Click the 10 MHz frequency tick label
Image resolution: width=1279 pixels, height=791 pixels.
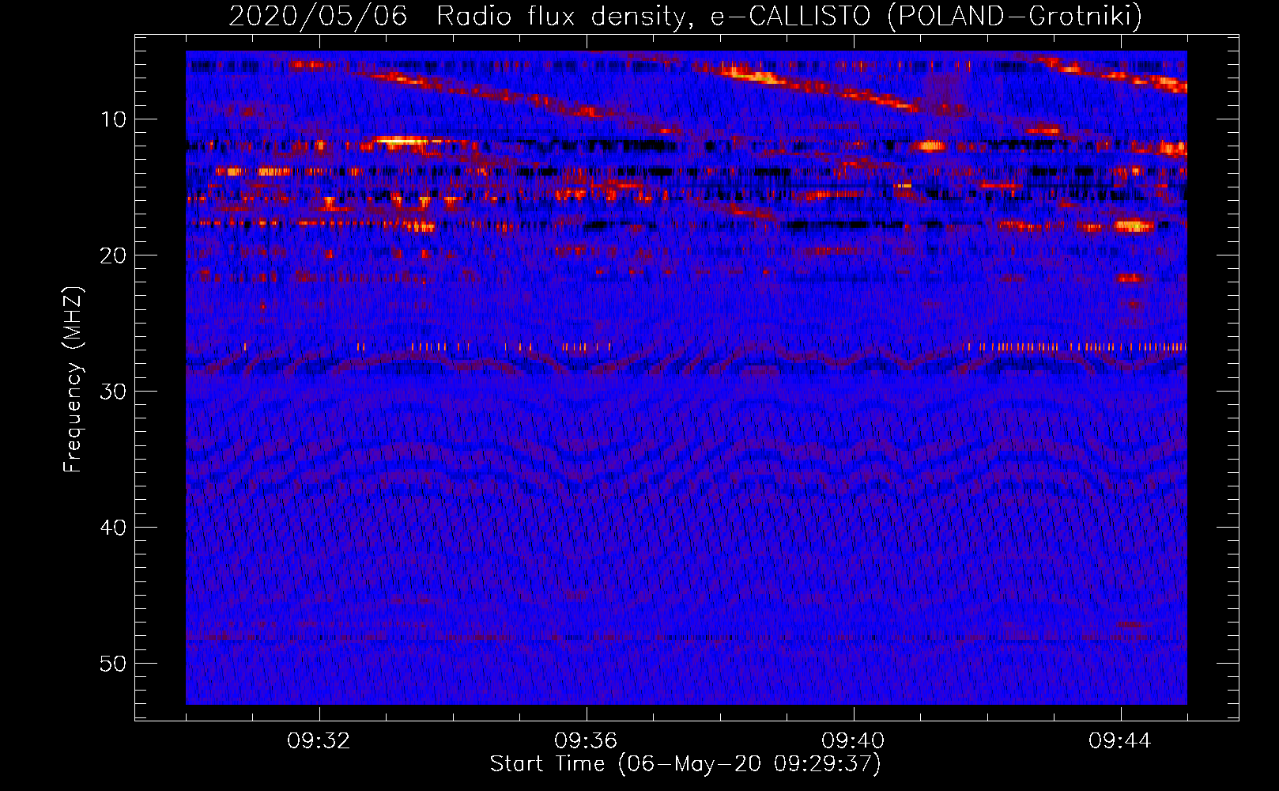(114, 119)
